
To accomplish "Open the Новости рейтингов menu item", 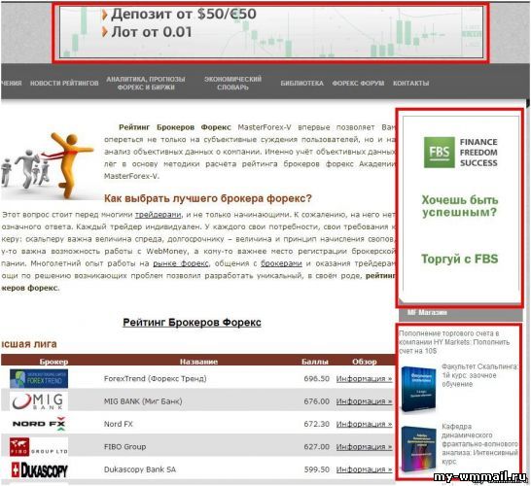I will tap(64, 84).
